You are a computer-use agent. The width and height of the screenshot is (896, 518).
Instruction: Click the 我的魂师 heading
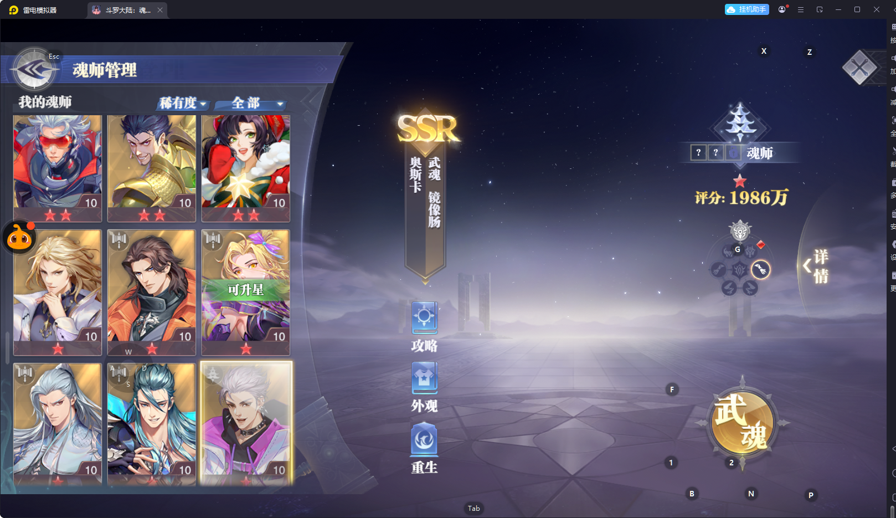tap(45, 102)
